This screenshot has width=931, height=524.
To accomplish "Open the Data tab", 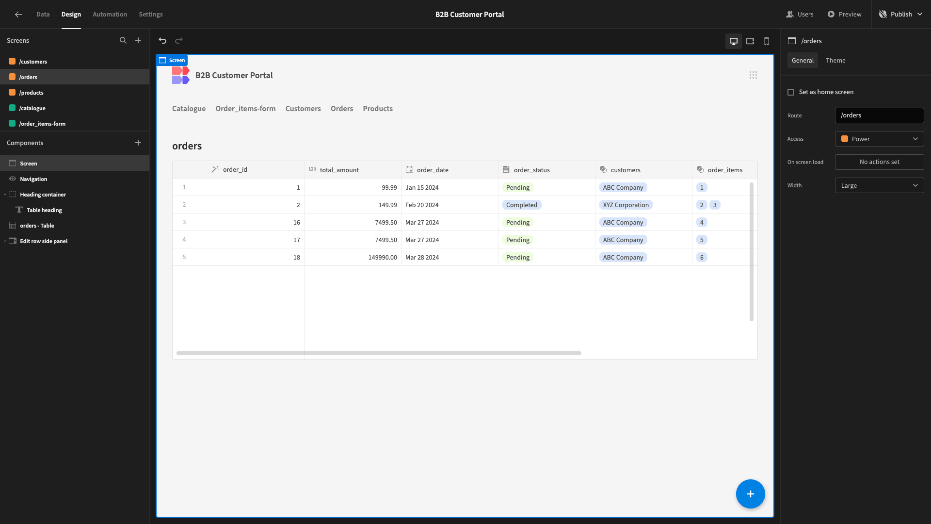I will 43,15.
